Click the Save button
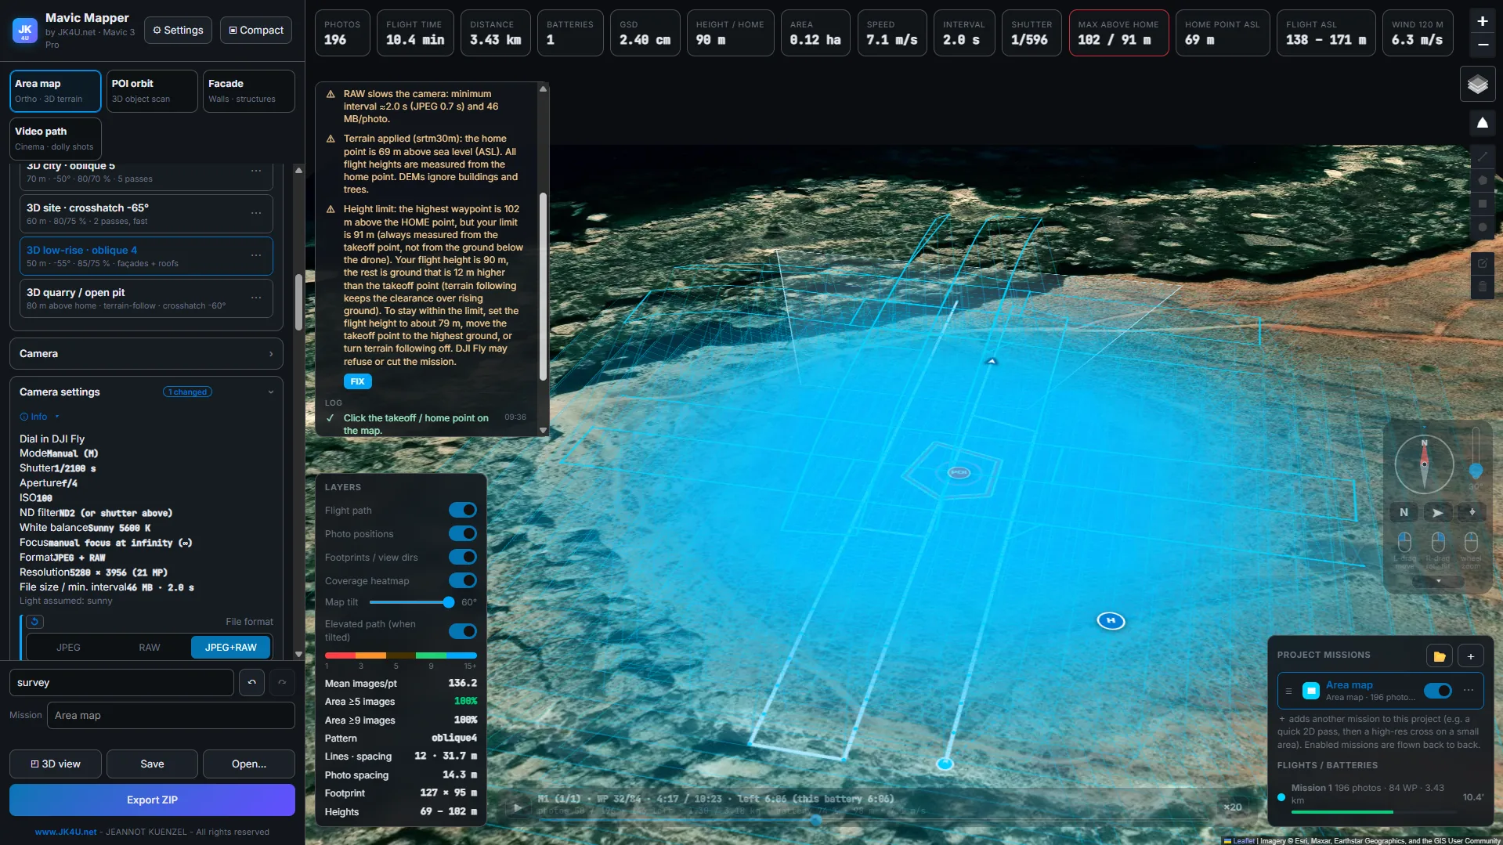This screenshot has height=845, width=1503. [x=152, y=764]
